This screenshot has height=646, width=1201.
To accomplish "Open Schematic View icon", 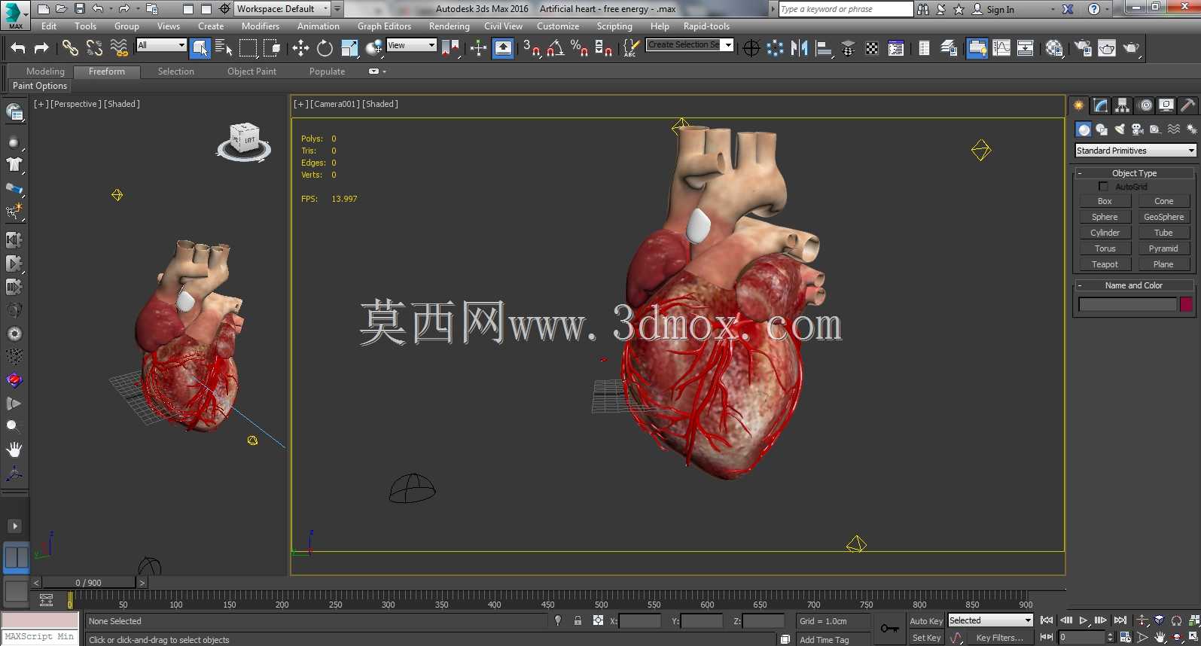I will click(x=1025, y=48).
